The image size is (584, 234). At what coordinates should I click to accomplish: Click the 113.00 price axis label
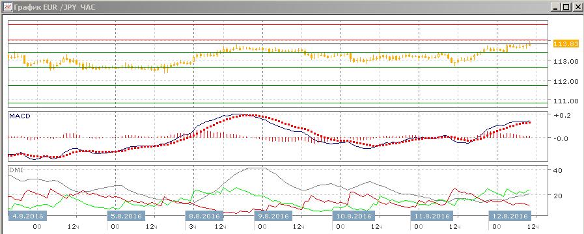tap(566, 61)
